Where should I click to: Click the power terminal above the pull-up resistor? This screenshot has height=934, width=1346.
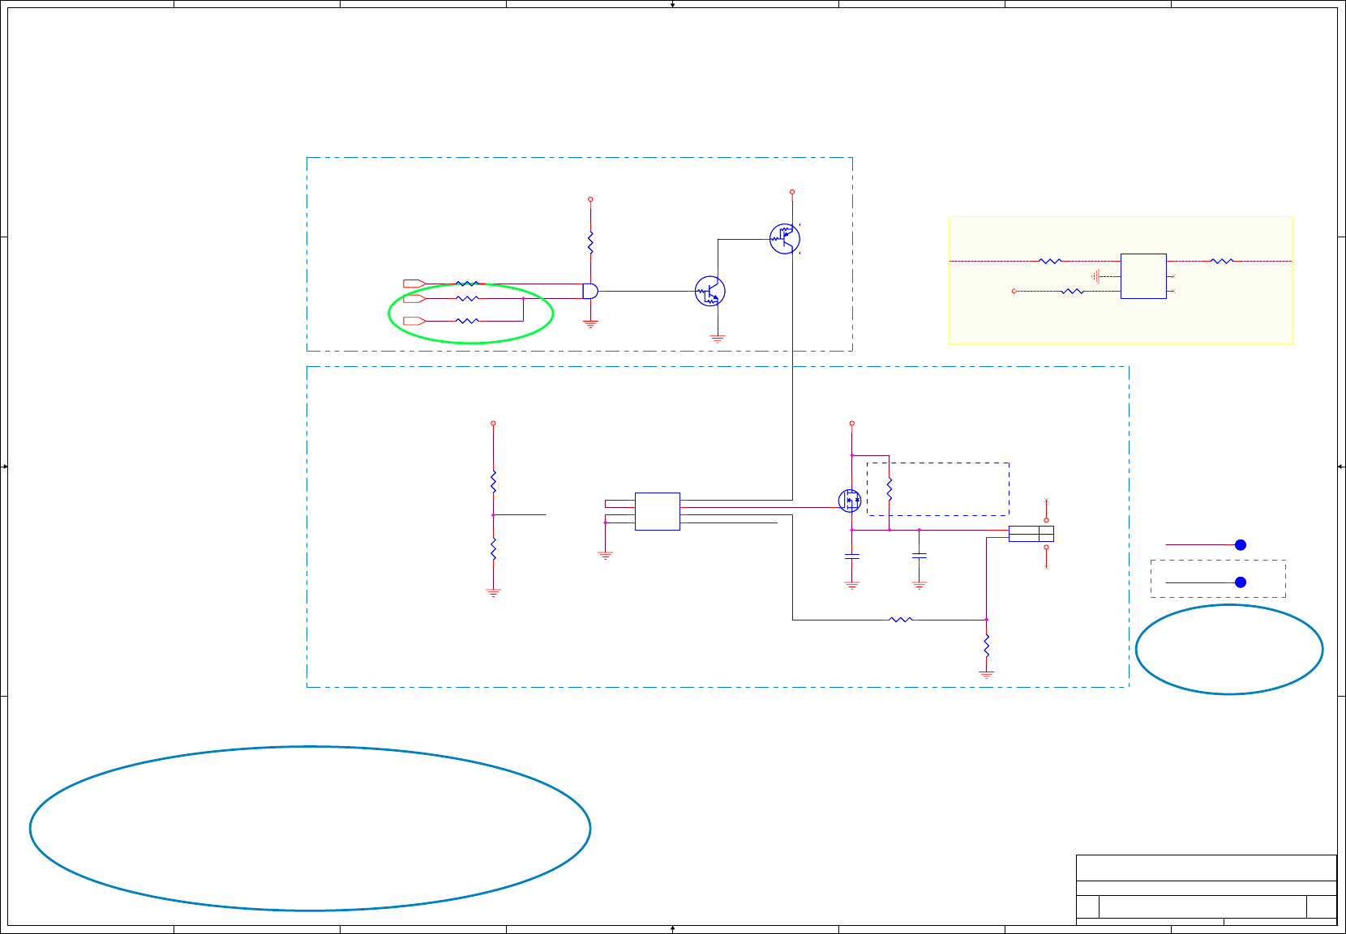pos(590,199)
